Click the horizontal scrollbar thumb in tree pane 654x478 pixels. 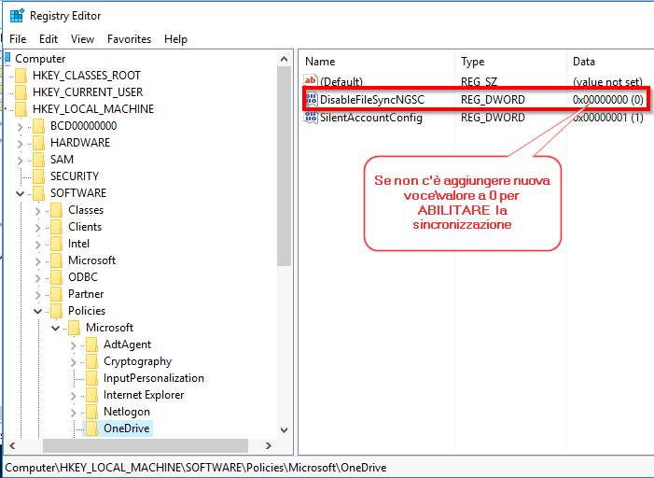point(146,446)
